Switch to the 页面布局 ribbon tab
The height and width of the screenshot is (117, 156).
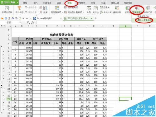click(x=47, y=3)
